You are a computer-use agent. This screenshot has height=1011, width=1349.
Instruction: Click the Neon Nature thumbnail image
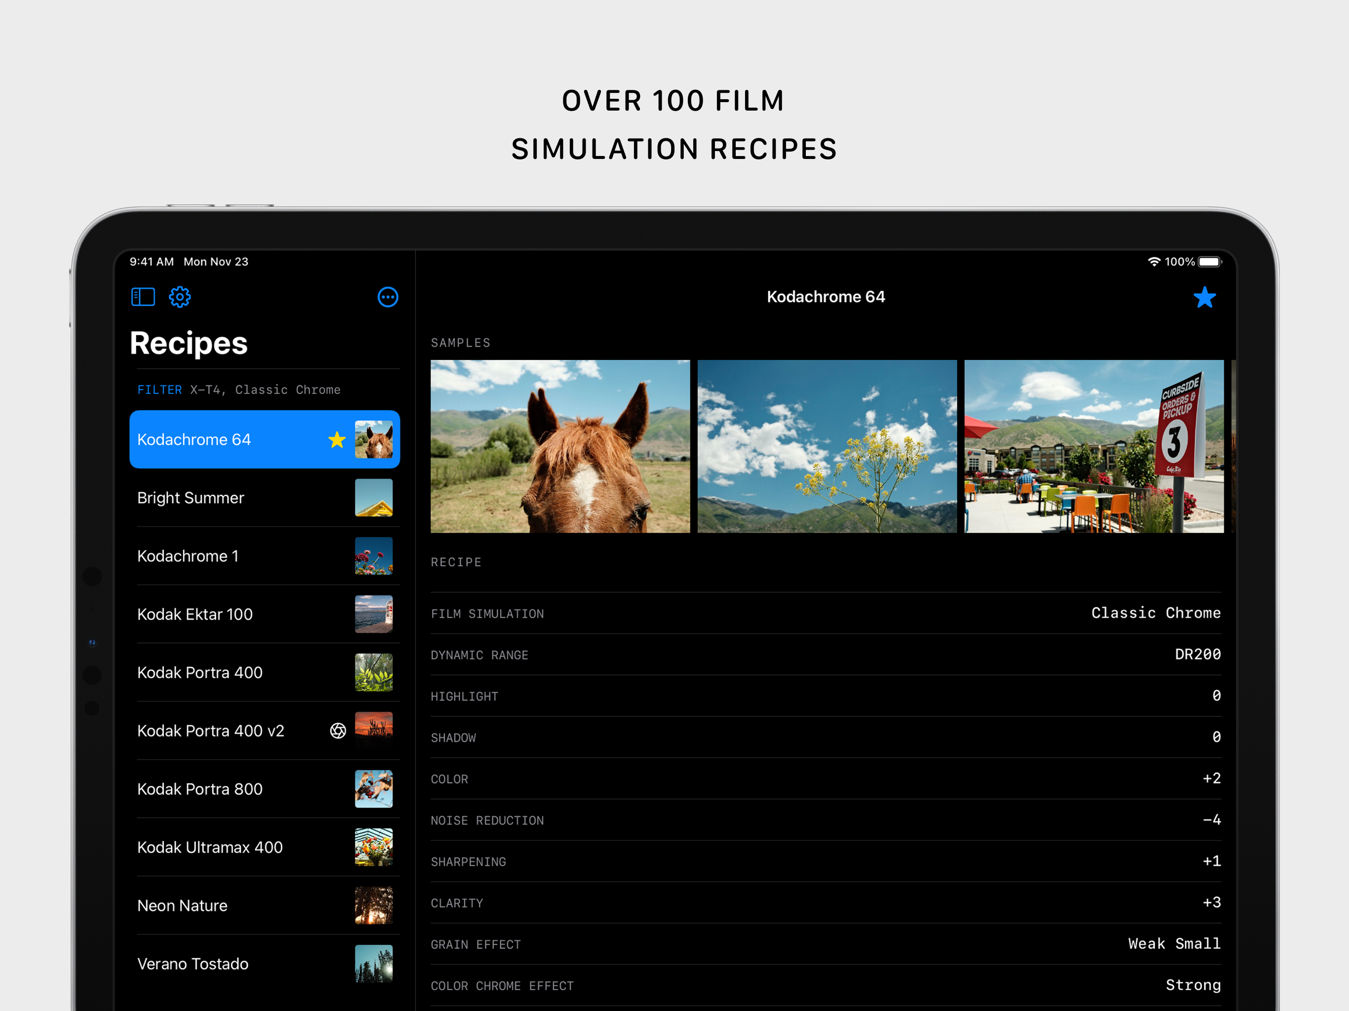(374, 905)
